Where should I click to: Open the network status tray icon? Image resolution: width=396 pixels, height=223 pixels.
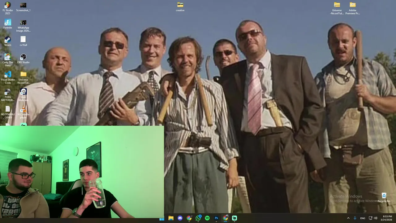click(x=370, y=218)
